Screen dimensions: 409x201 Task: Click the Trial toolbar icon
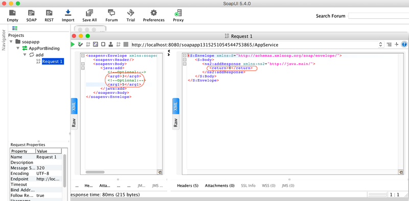pos(131,16)
